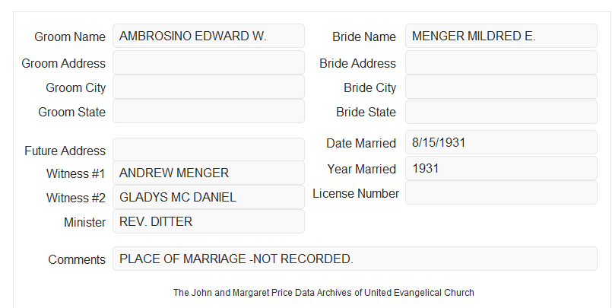This screenshot has height=308, width=612.
Task: Focus the Year Married field
Action: (501, 168)
